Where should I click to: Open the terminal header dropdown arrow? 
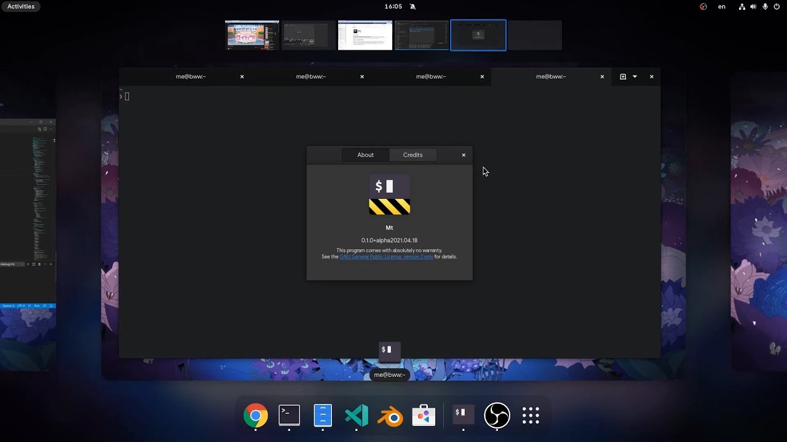635,77
